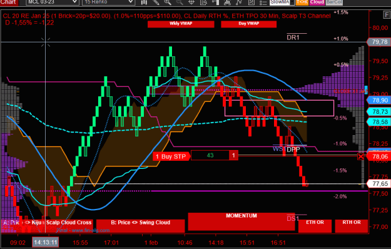This screenshot has height=249, width=391.
Task: Click the -2.0% level label
Action: (340, 196)
